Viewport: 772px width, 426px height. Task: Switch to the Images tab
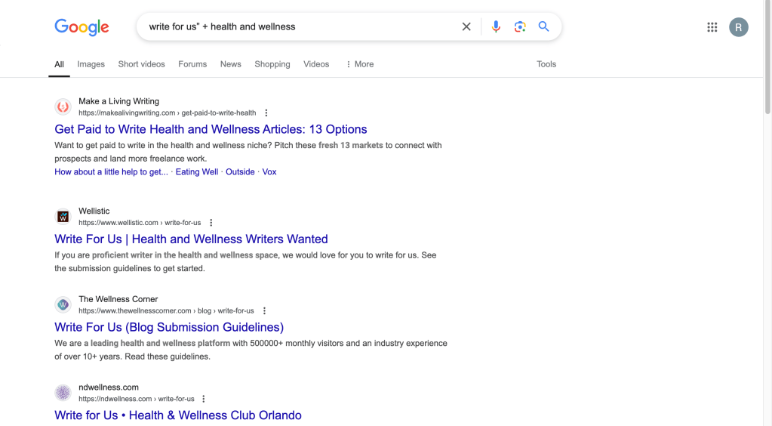[x=91, y=64]
